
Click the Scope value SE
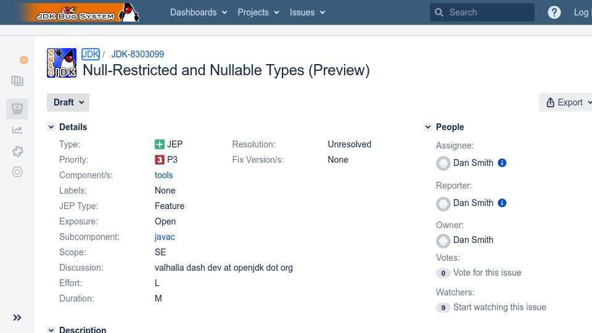pyautogui.click(x=160, y=252)
